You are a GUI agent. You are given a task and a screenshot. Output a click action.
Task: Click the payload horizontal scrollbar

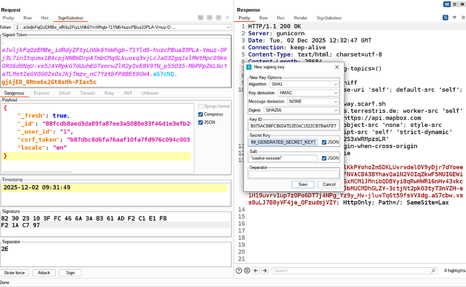point(37,171)
